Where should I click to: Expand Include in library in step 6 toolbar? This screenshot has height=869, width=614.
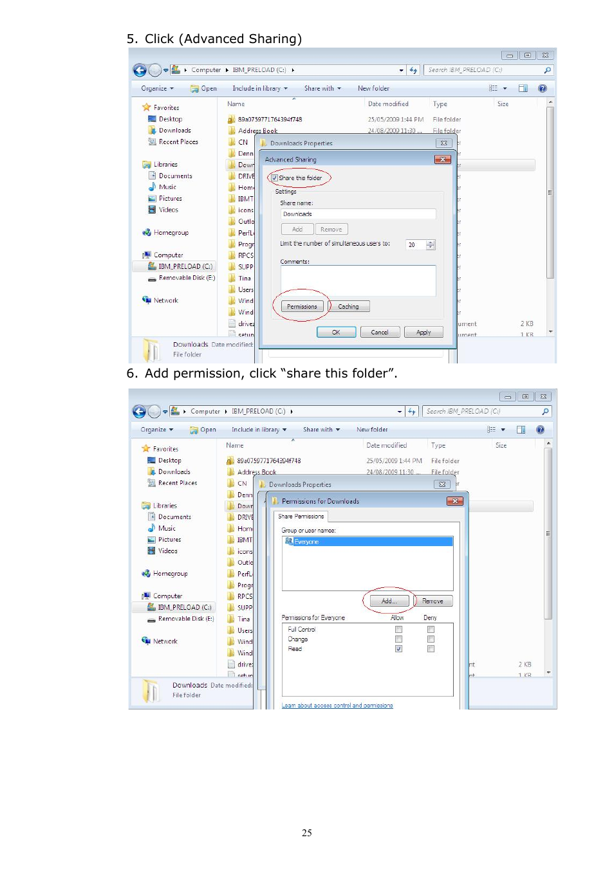point(259,430)
